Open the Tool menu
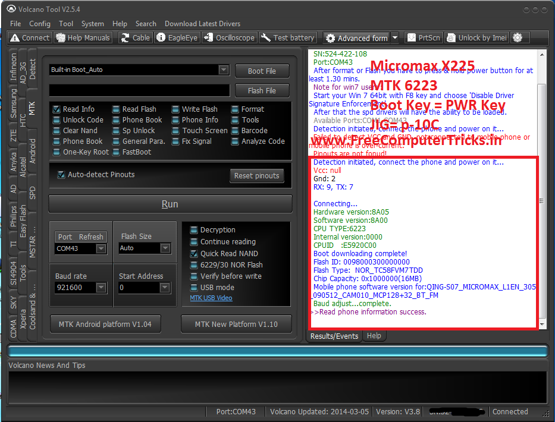555x422 pixels. click(x=66, y=24)
